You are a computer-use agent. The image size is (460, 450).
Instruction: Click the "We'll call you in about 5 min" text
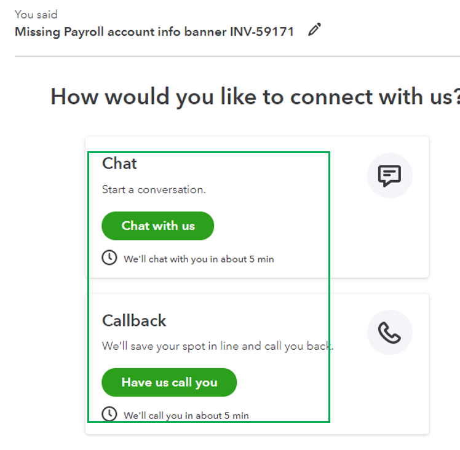pyautogui.click(x=186, y=416)
